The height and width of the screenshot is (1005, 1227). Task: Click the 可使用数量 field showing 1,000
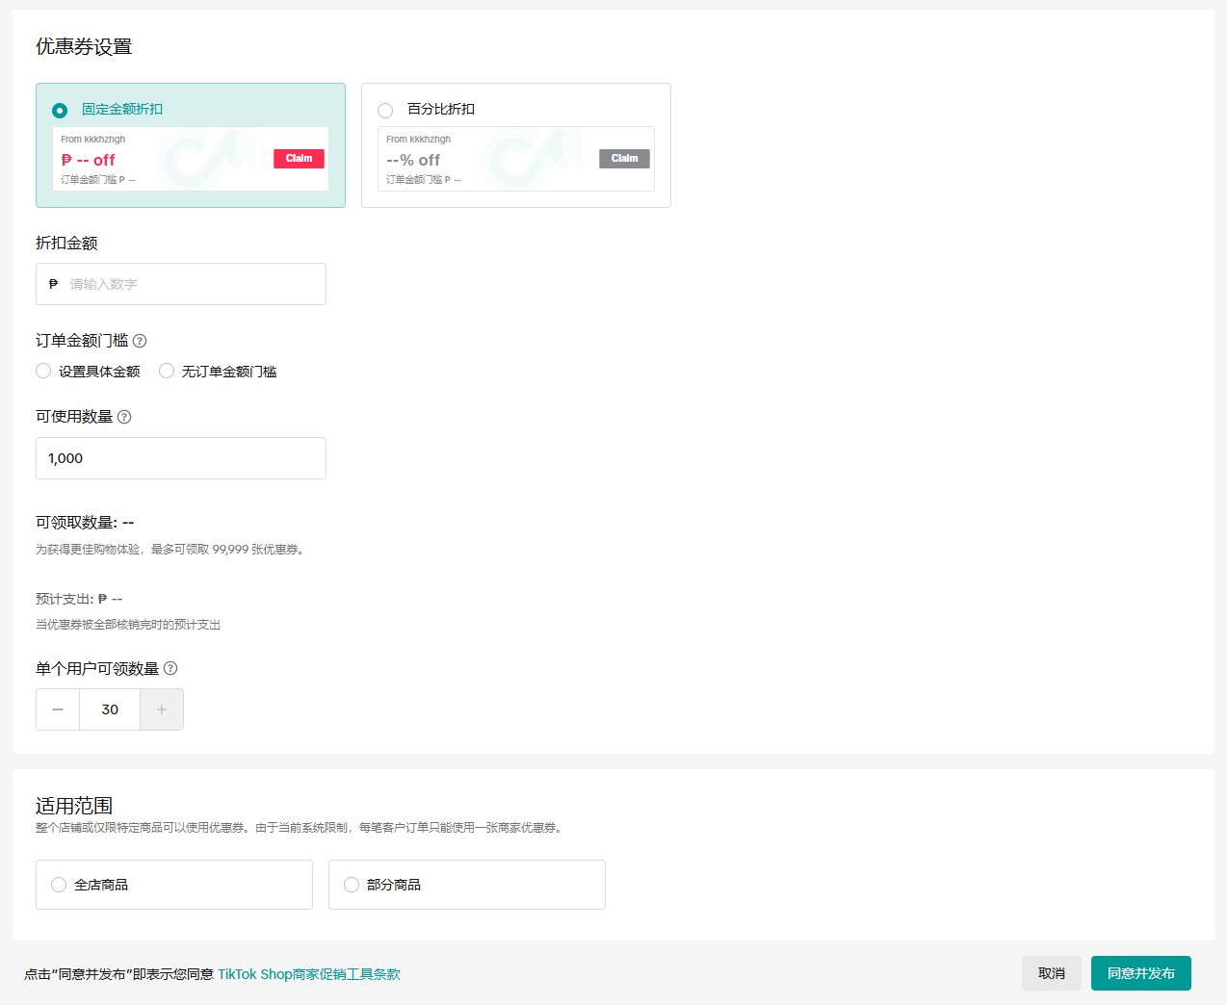coord(181,458)
